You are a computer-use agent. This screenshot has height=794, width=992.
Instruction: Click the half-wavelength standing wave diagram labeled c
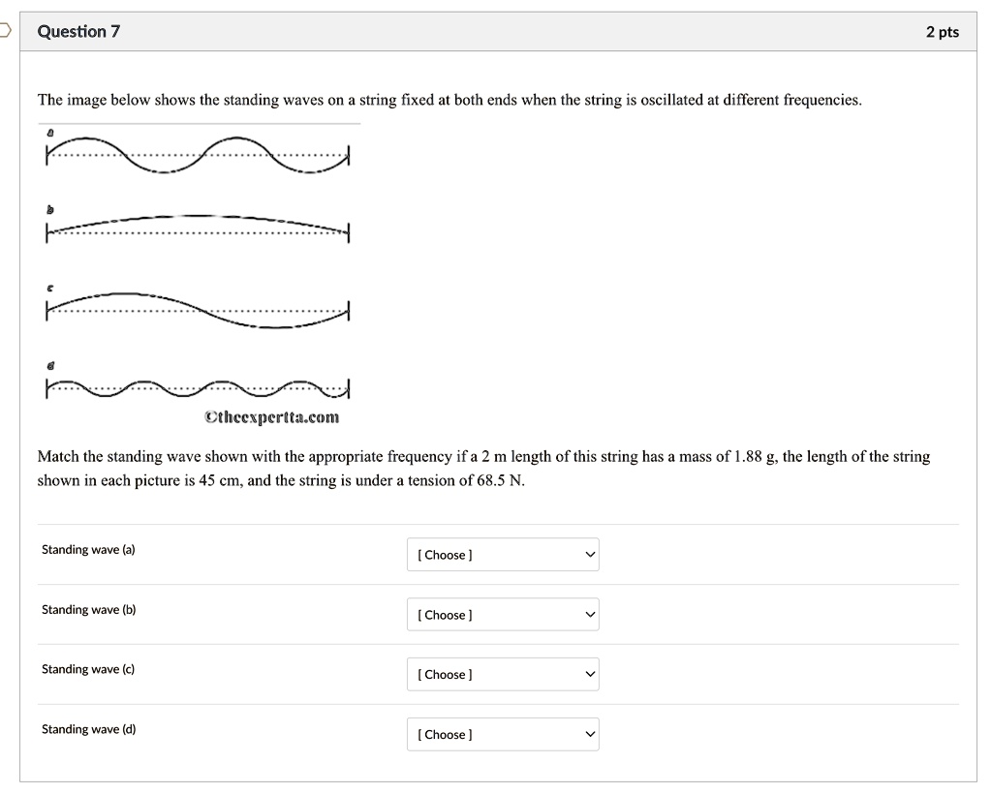pyautogui.click(x=198, y=305)
